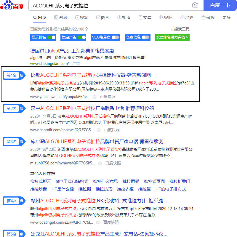Viewport: 237px width, 237px height.
Task: Switch to the 视频 tab
Action: 82,17
